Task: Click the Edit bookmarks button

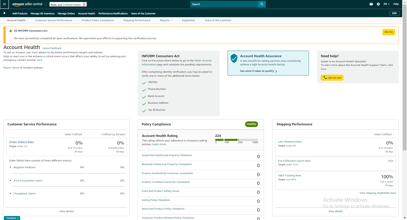Action: click(x=394, y=13)
